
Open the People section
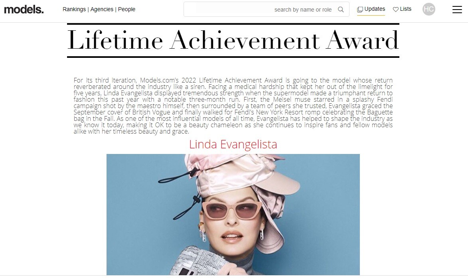pos(126,9)
